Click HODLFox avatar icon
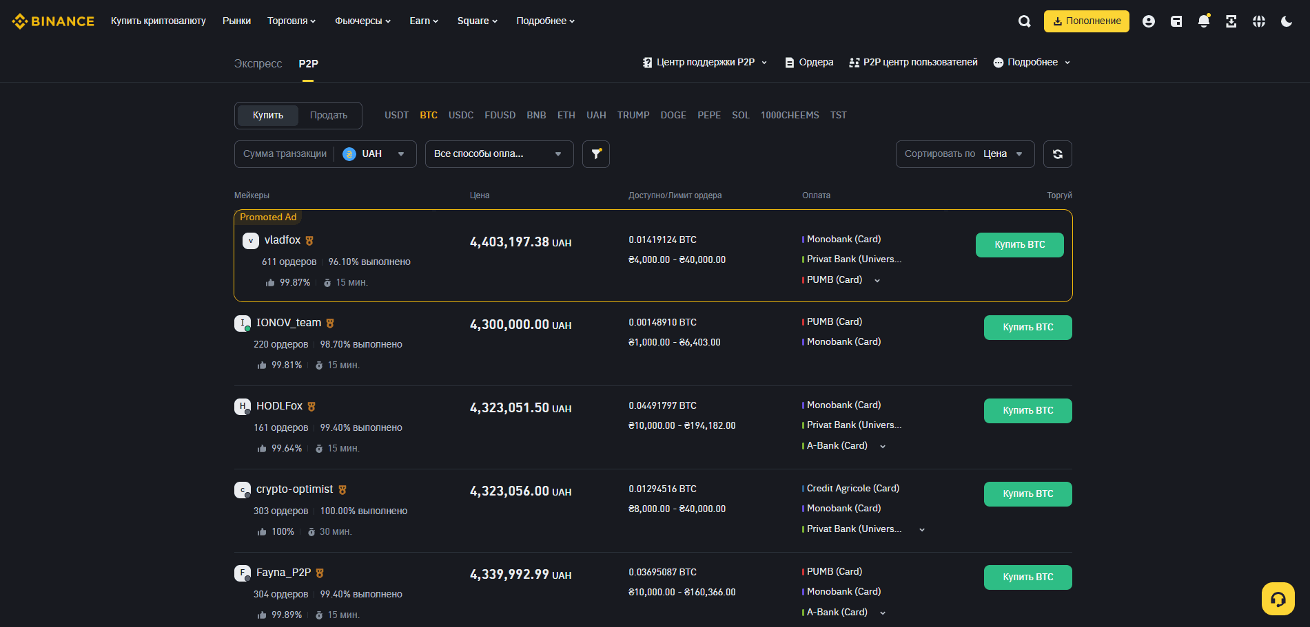 [243, 407]
